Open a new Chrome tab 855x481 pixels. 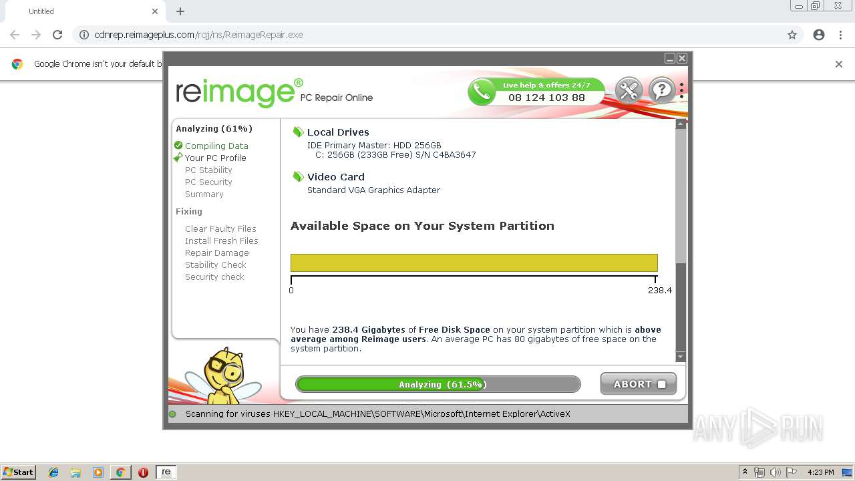180,11
